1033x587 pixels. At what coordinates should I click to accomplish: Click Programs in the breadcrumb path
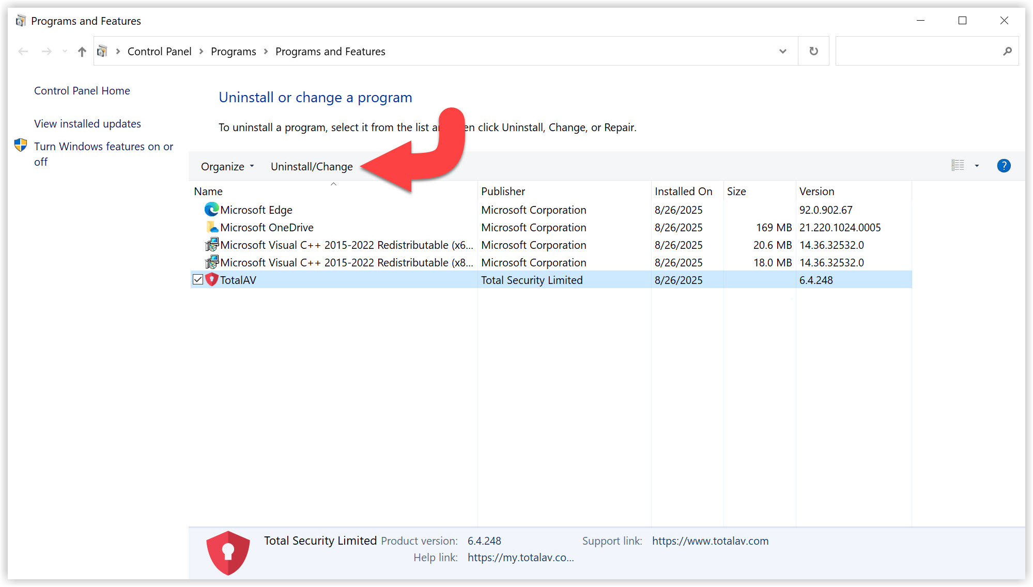tap(233, 52)
